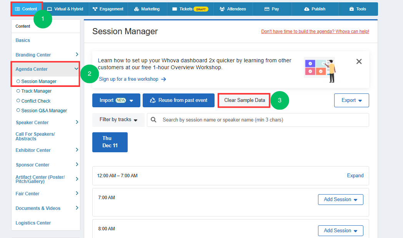The width and height of the screenshot is (403, 238).
Task: Click the Marketing tab icon
Action: [137, 9]
